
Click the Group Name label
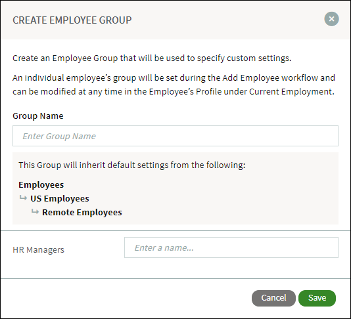(38, 116)
